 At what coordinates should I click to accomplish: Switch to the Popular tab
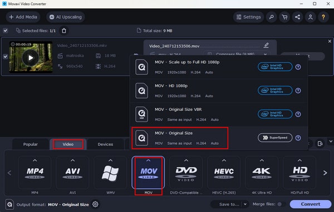30,144
